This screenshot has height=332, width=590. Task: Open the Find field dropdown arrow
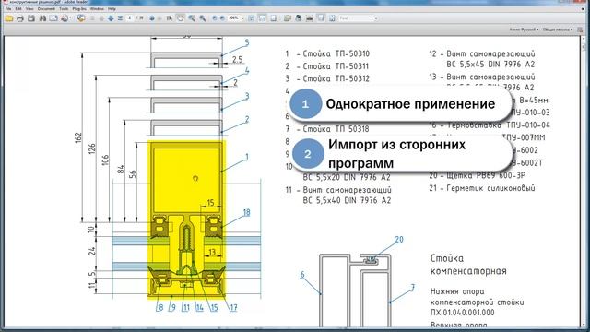pos(375,18)
